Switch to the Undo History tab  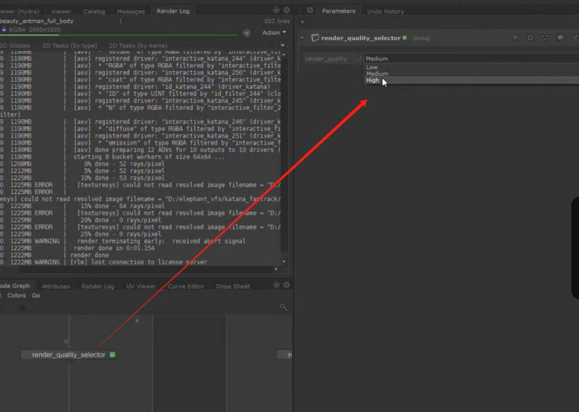(x=385, y=11)
